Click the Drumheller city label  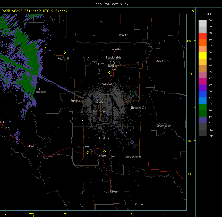pyautogui.click(x=164, y=126)
